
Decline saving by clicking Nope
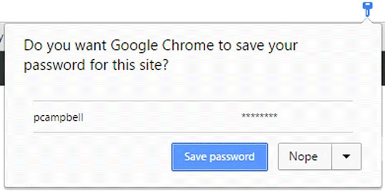[303, 157]
